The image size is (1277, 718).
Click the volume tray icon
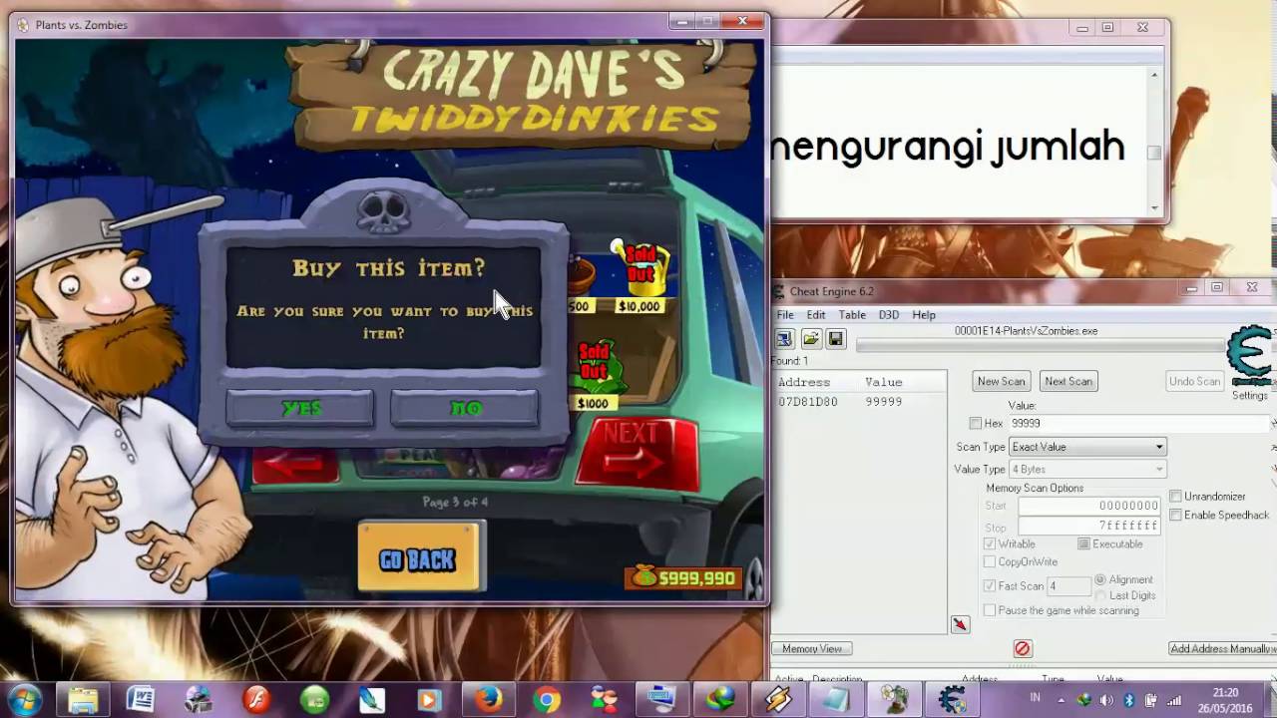1106,699
